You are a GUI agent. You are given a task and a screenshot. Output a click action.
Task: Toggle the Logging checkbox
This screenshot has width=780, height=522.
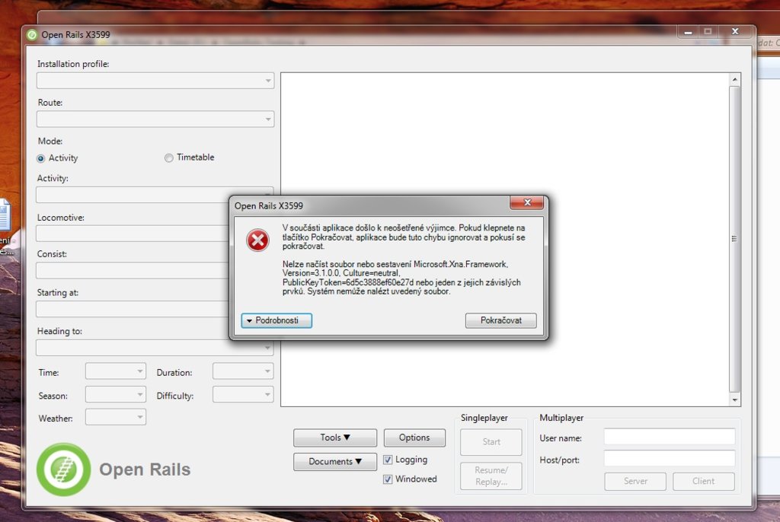pos(388,460)
